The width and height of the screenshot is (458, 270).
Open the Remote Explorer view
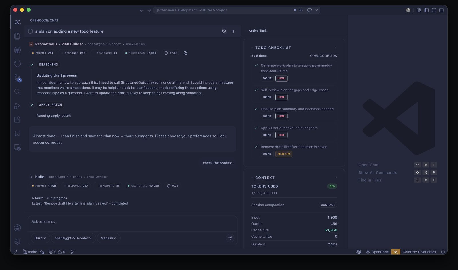pos(17,148)
